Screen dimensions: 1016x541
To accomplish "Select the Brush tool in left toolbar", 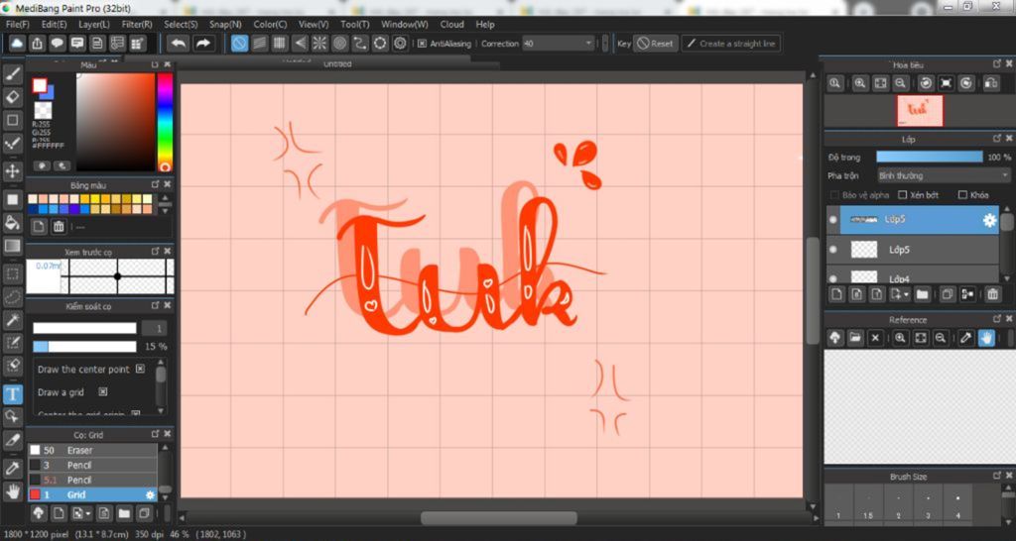I will (12, 73).
